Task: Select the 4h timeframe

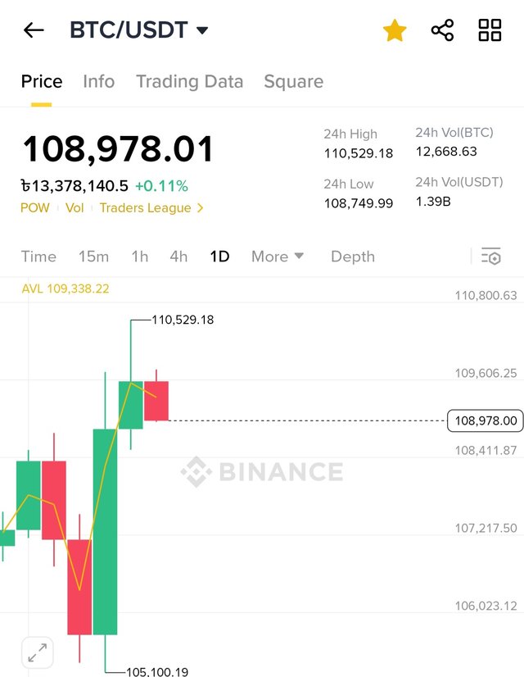Action: point(178,257)
